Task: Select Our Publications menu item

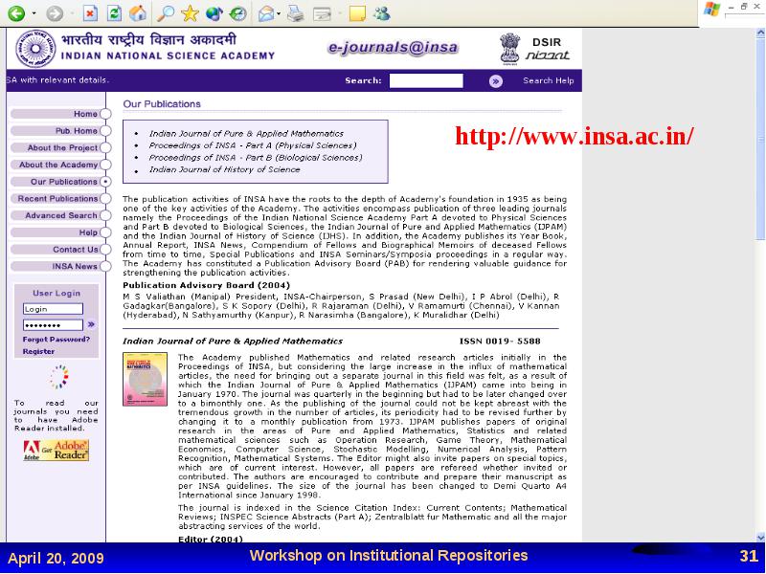Action: tap(64, 182)
